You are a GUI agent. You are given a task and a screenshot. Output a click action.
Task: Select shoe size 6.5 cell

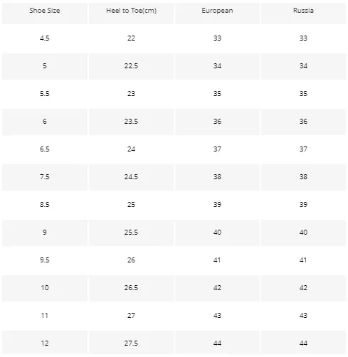coord(45,149)
